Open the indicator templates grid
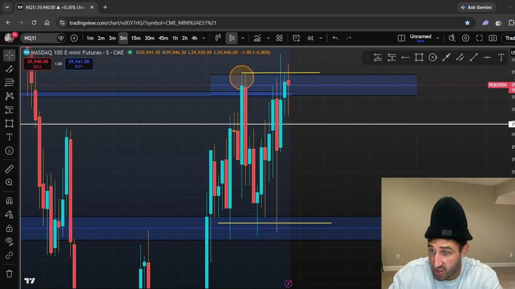 pos(280,38)
